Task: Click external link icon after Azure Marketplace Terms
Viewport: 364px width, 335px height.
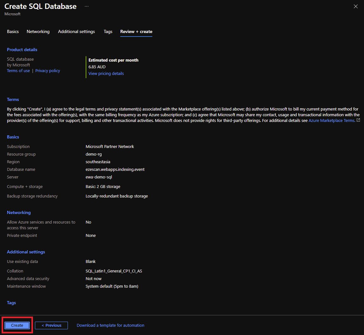Action: click(358, 120)
